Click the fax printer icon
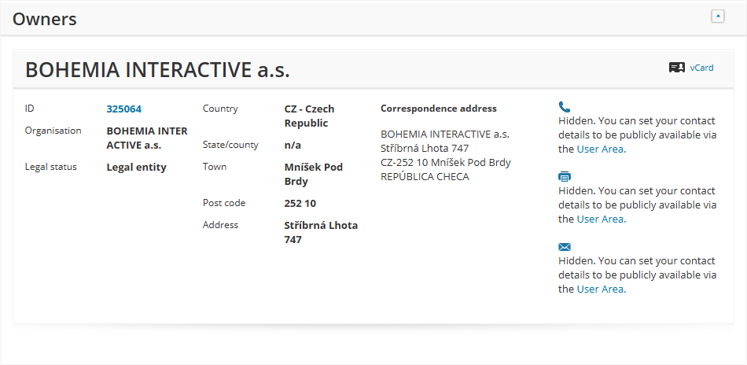Image resolution: width=747 pixels, height=365 pixels. coord(565,177)
